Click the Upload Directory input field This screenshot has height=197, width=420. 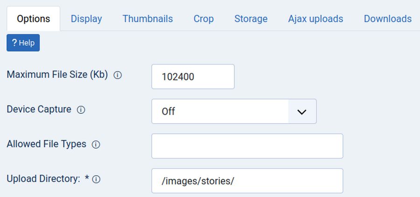[247, 181]
